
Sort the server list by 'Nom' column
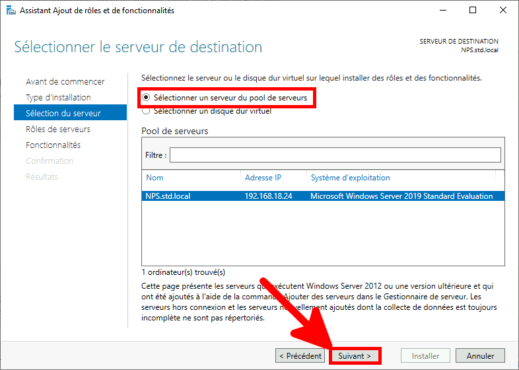click(x=155, y=178)
